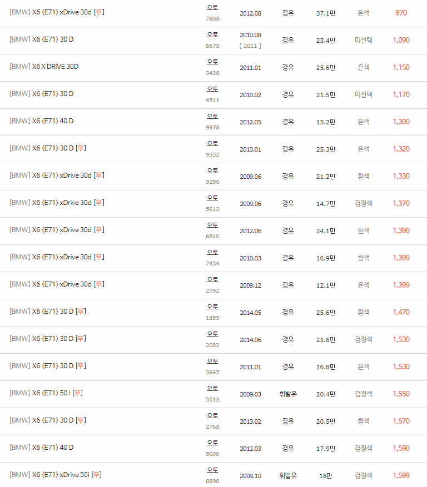The height and width of the screenshot is (487, 427).
Task: Open X6 (E71) 40 D listing priced 1,590
Action: coord(41,448)
